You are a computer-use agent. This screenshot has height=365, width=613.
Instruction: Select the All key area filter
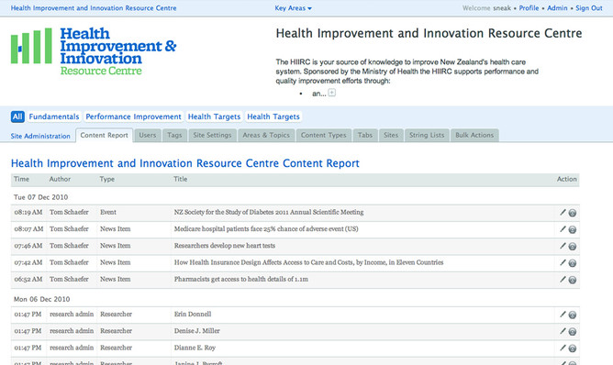17,116
